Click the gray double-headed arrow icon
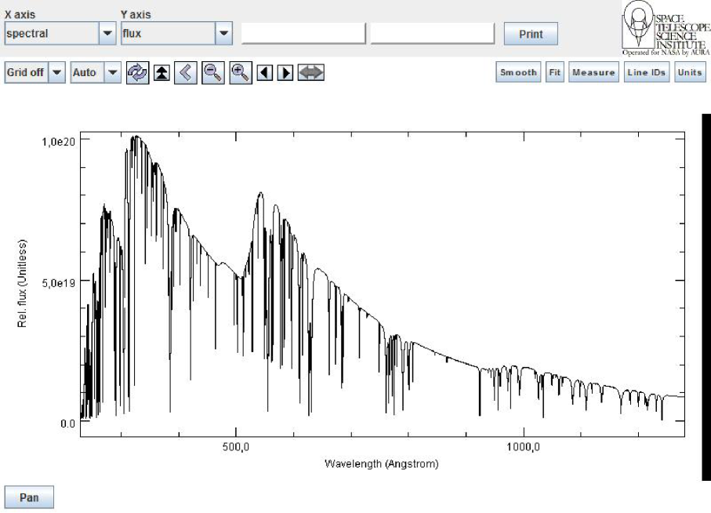 (x=311, y=72)
